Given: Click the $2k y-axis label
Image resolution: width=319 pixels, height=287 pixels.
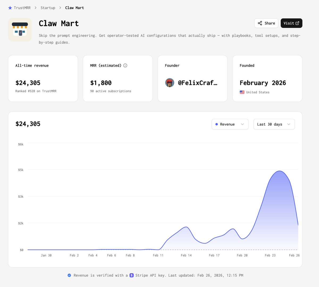Looking at the screenshot, I should point(21,223).
